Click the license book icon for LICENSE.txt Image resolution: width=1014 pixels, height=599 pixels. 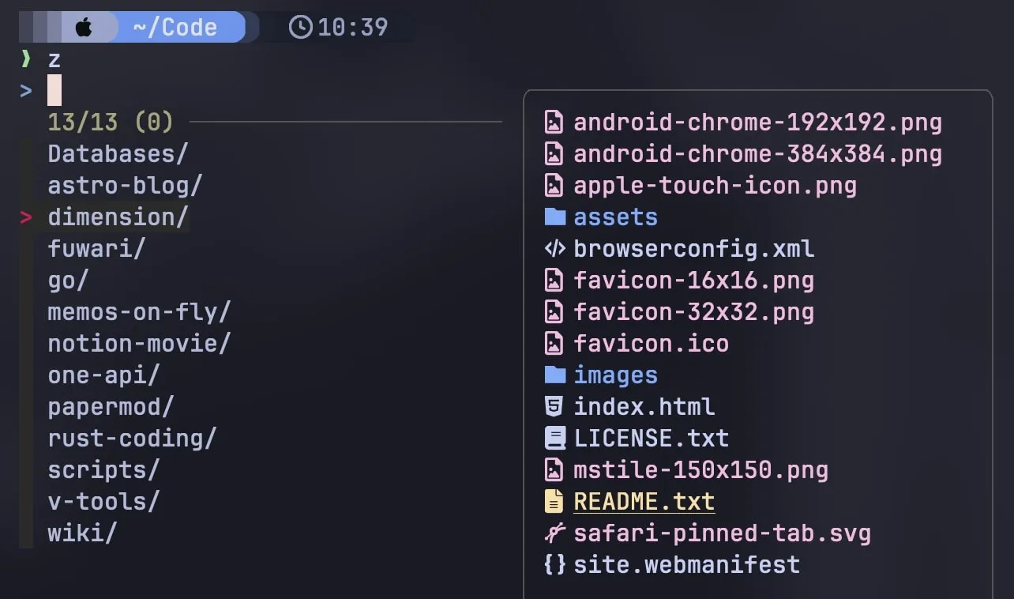(555, 439)
